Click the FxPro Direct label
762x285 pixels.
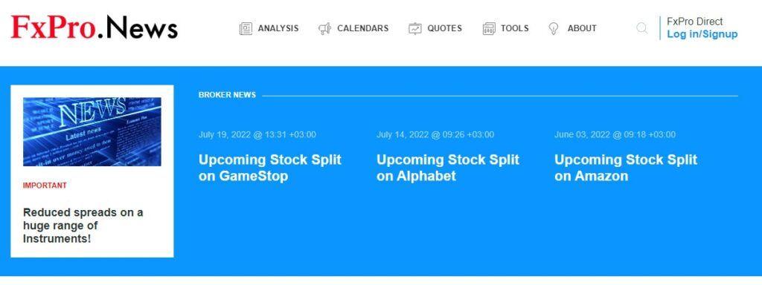[694, 22]
